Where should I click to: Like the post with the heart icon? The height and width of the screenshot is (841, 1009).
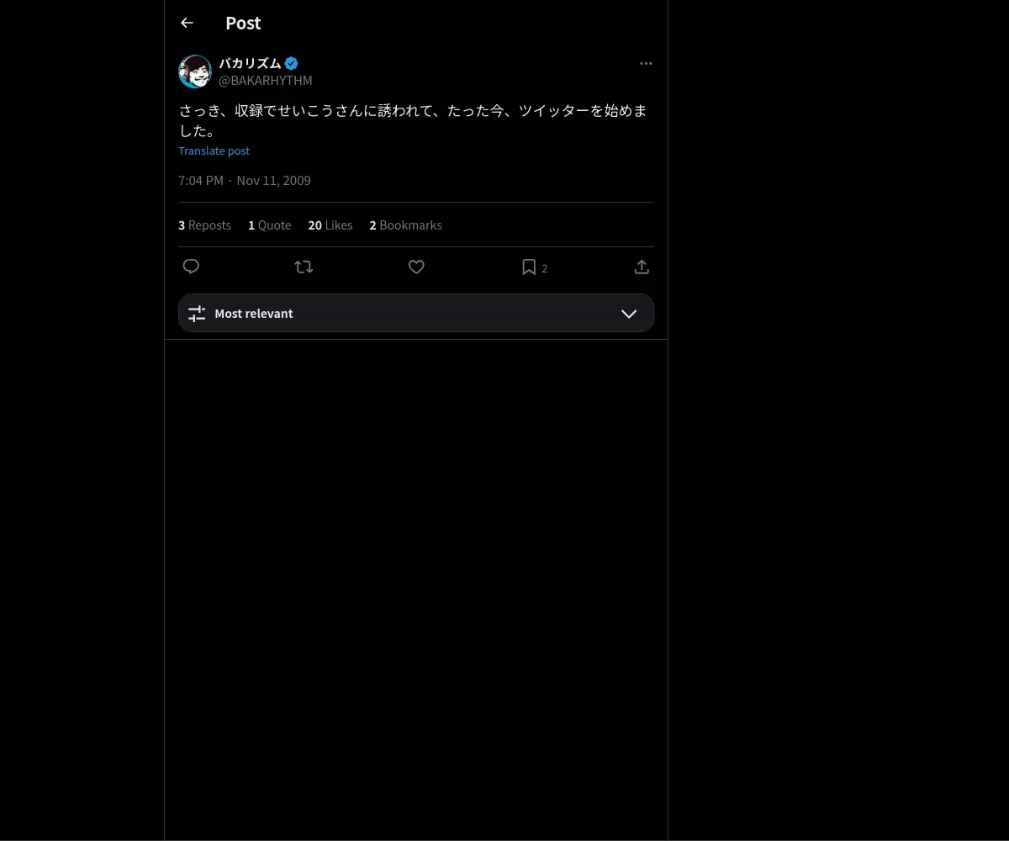click(416, 267)
